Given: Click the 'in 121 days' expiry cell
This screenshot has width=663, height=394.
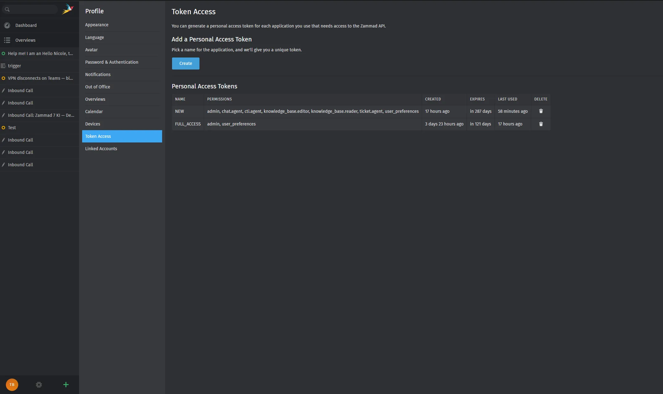Looking at the screenshot, I should tap(480, 124).
